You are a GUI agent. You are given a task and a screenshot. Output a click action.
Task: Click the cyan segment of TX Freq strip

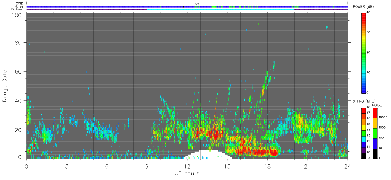(x=220, y=10)
